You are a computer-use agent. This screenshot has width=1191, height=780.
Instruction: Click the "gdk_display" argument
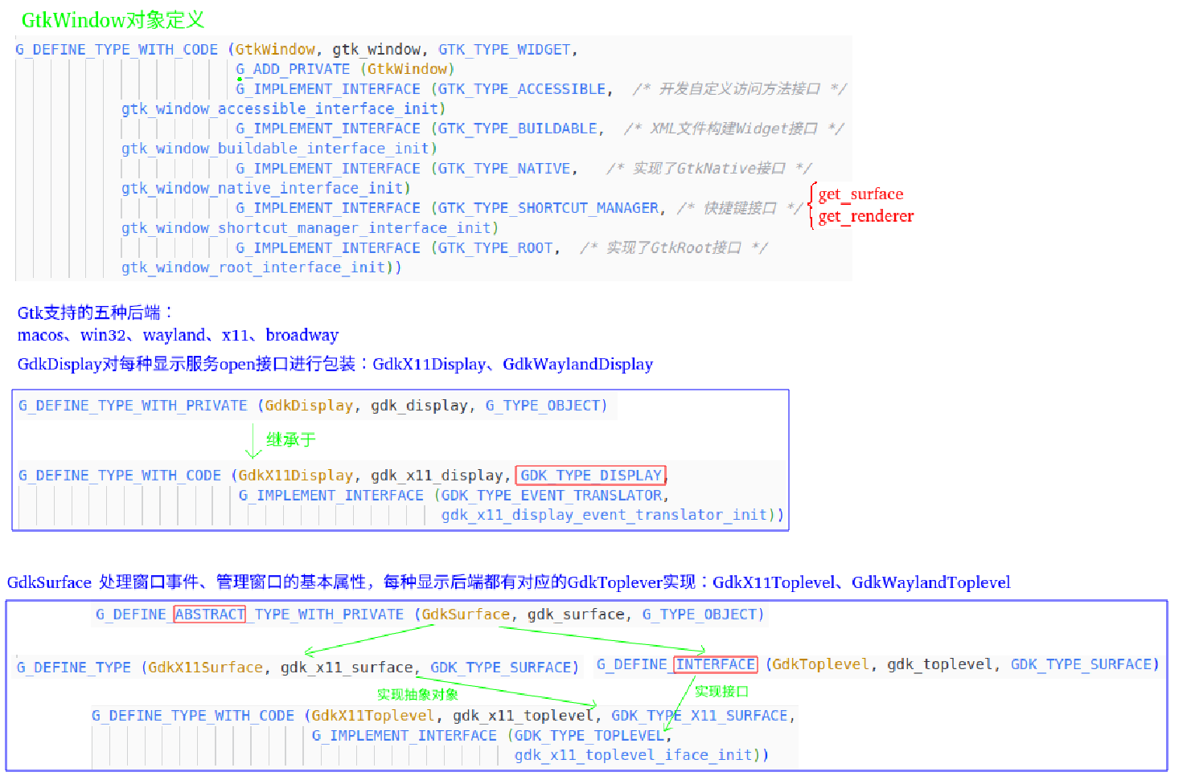(x=419, y=406)
